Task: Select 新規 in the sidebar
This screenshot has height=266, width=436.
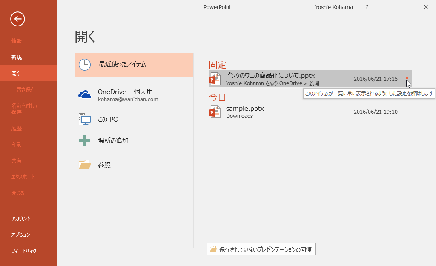Action: coord(29,57)
